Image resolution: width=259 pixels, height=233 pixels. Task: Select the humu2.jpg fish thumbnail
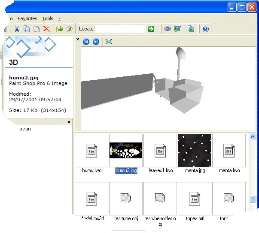click(126, 151)
